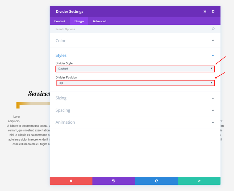Undo the last change with purple button
This screenshot has width=234, height=191.
[114, 181]
